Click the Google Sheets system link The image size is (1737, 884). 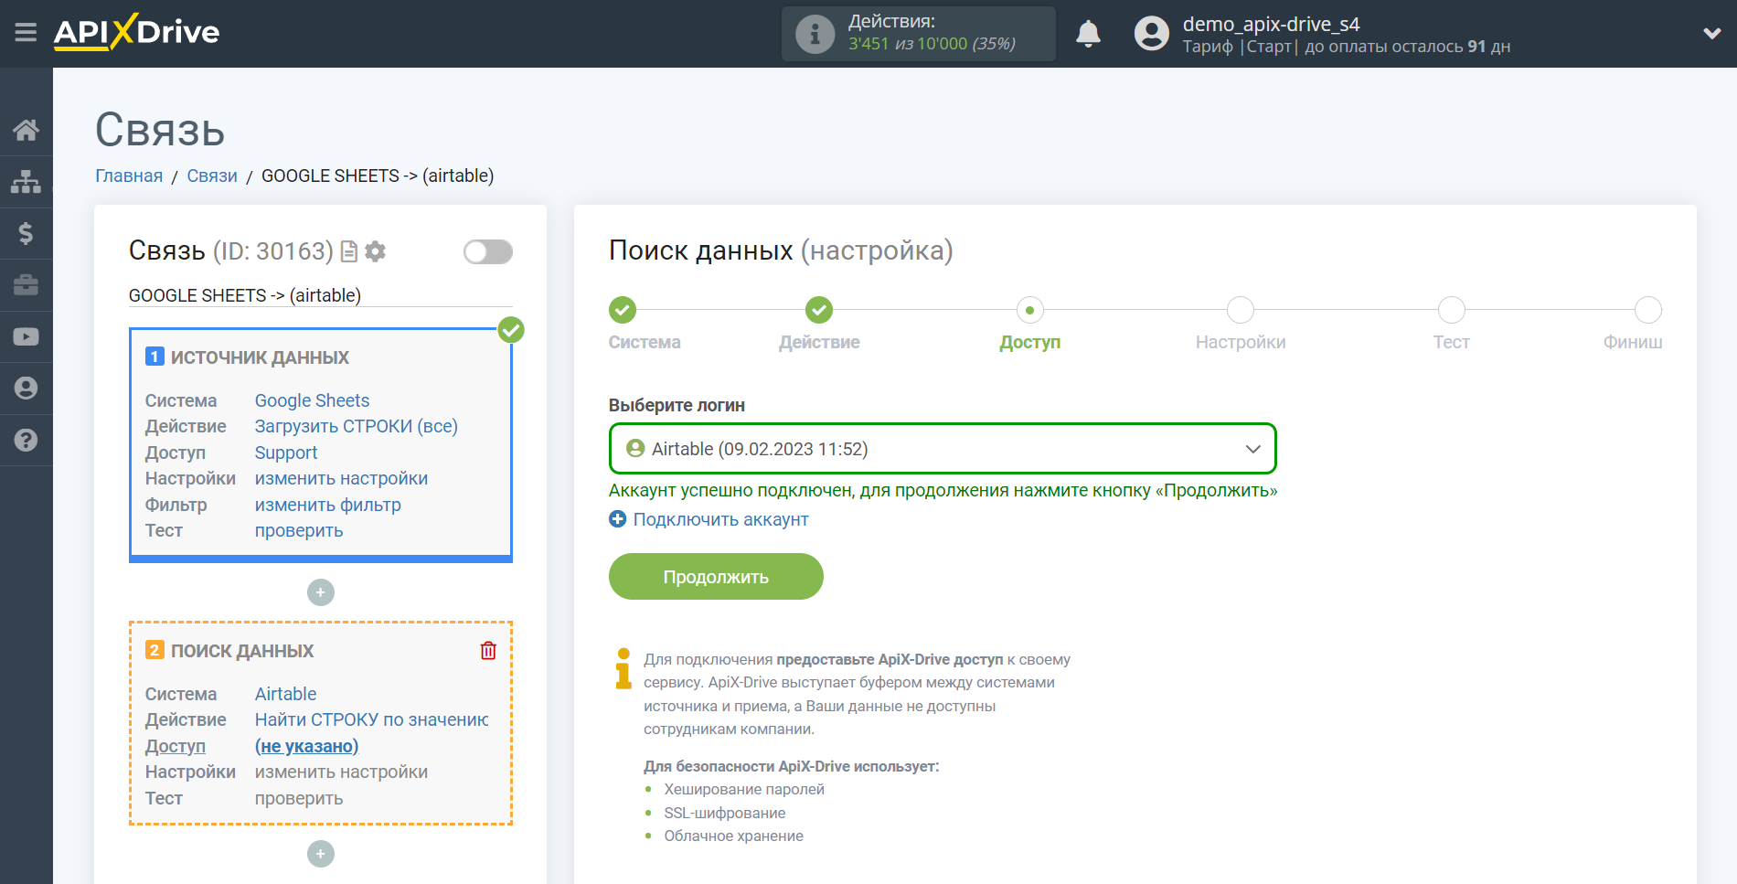coord(312,400)
